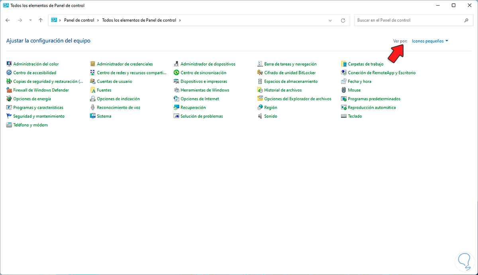
Task: Go back with the back arrow
Action: pyautogui.click(x=8, y=20)
